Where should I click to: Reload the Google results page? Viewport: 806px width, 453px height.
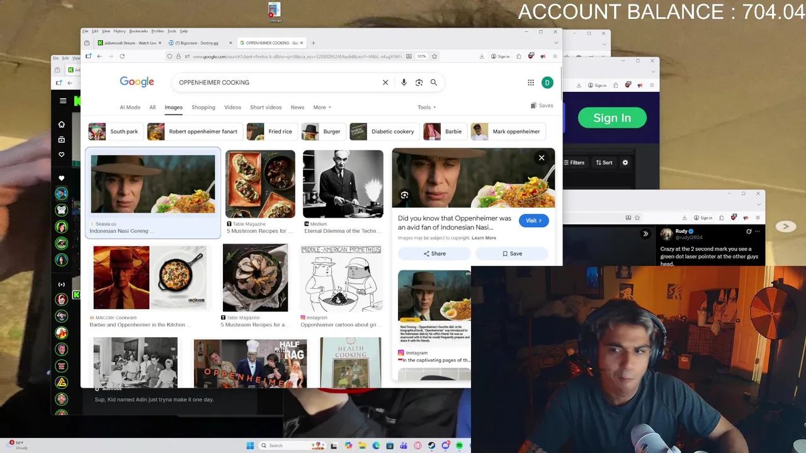122,56
